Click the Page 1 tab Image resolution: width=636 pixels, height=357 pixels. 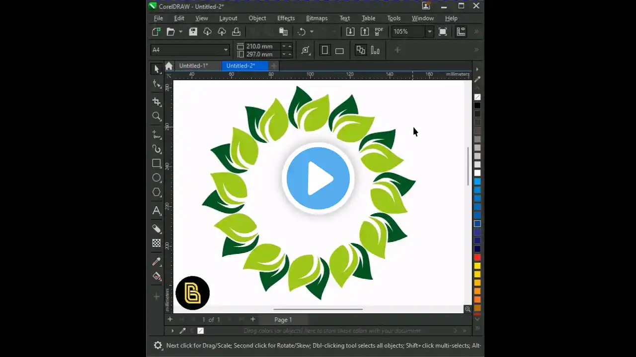(x=283, y=320)
